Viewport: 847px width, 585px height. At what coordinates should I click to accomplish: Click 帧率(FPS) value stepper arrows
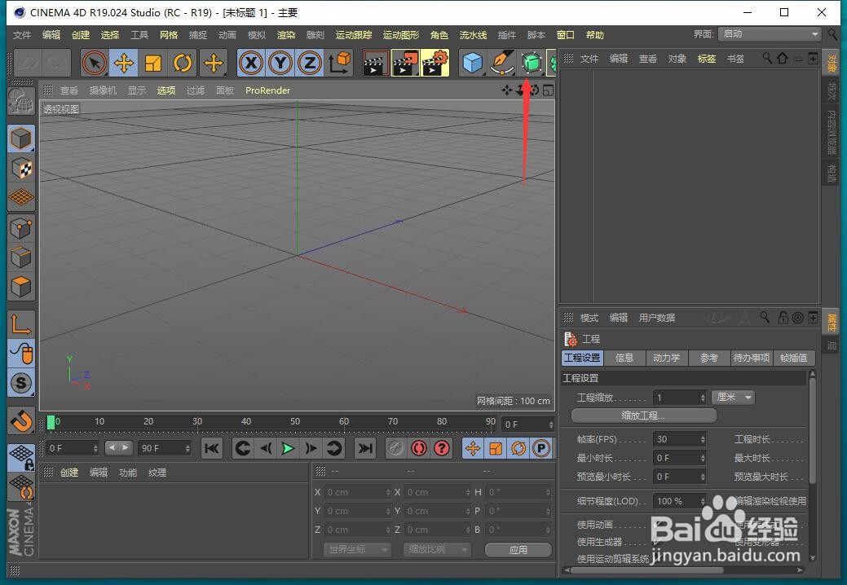[x=702, y=439]
